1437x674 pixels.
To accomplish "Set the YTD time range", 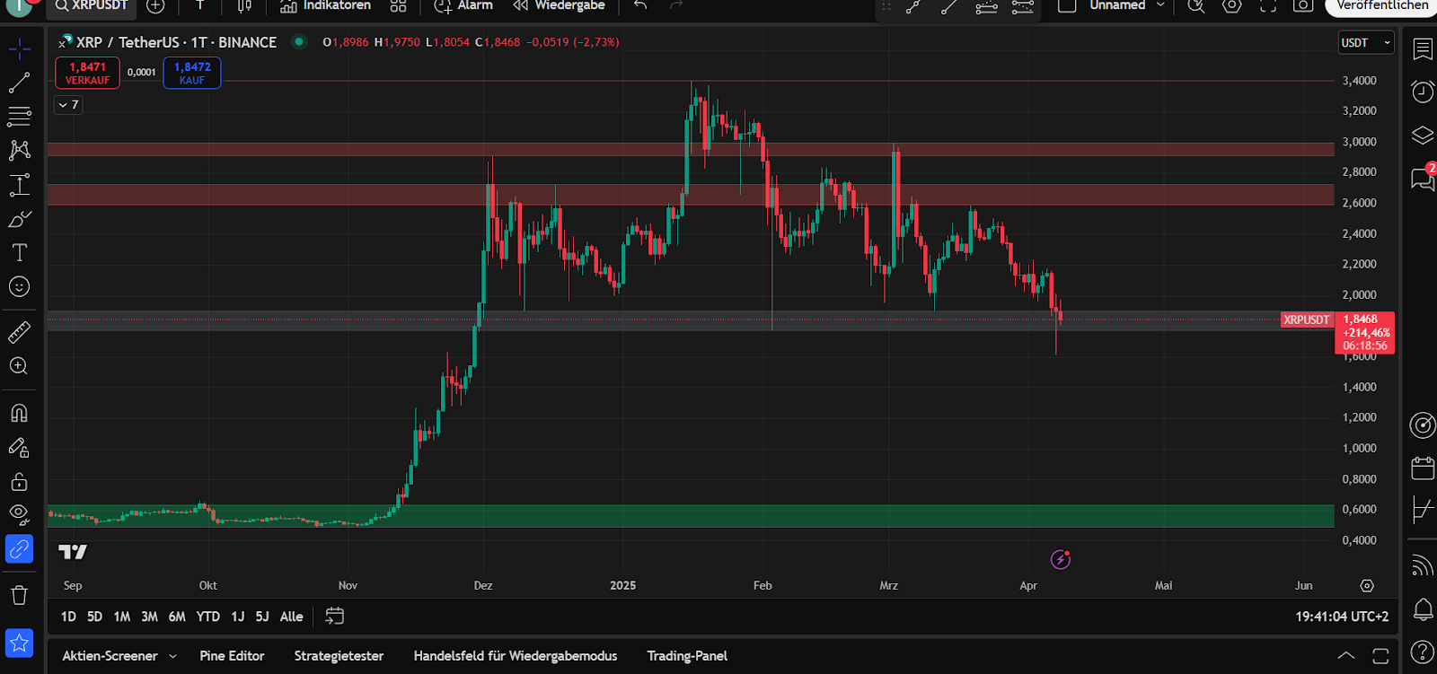I will [x=208, y=617].
